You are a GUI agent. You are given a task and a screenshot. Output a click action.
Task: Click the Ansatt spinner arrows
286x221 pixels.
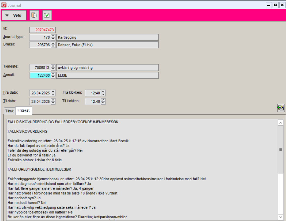tap(53, 75)
